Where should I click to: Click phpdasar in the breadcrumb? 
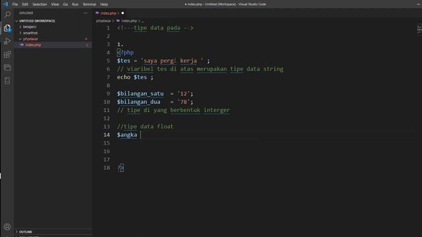pos(104,20)
